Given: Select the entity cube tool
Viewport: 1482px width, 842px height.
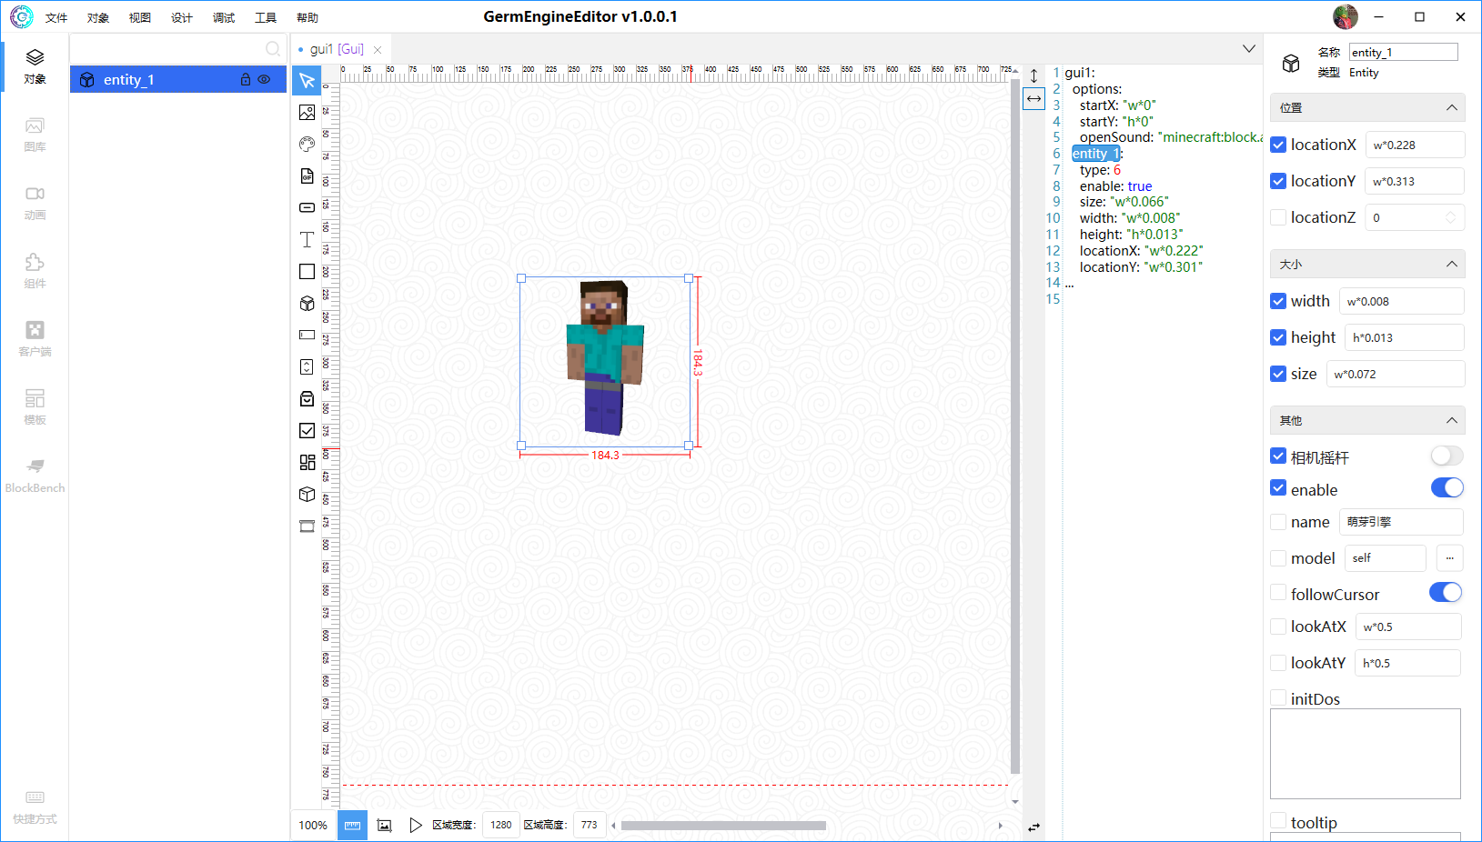Looking at the screenshot, I should point(307,304).
